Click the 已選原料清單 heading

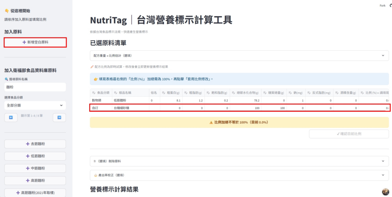point(108,43)
